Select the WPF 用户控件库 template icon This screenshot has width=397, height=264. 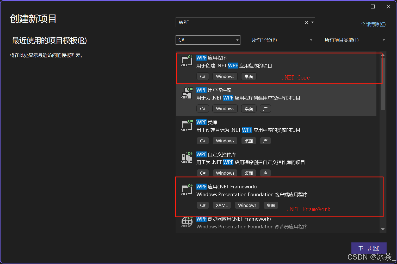click(187, 93)
